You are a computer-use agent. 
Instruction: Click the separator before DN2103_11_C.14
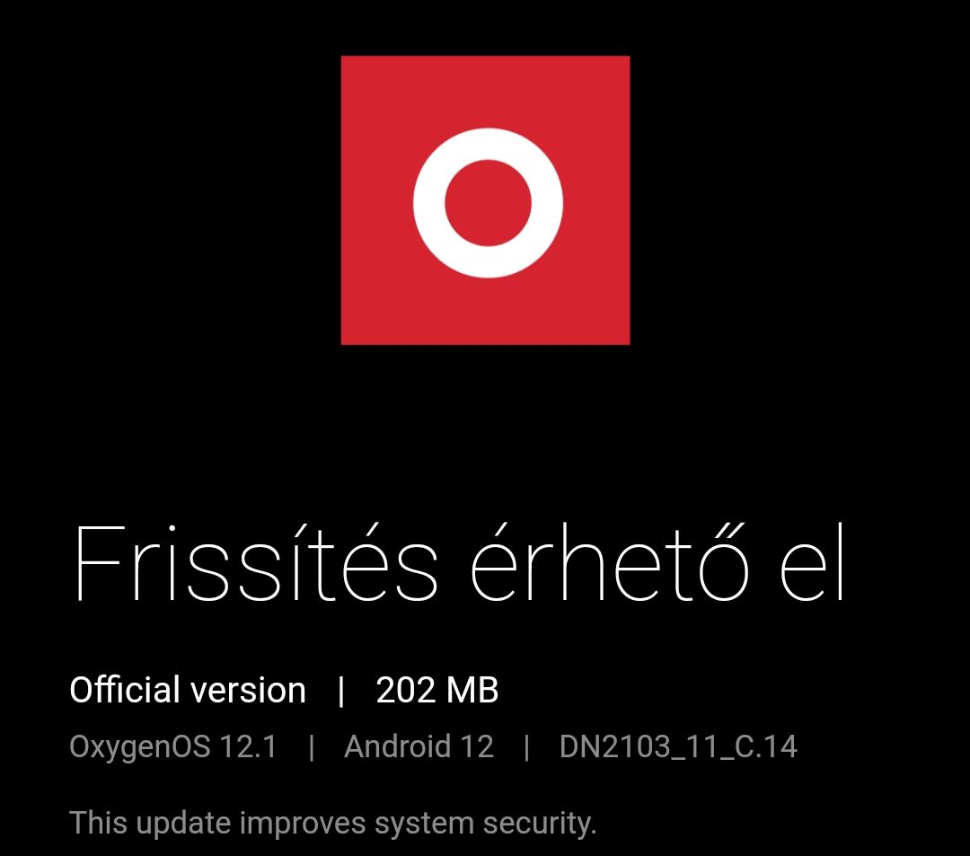coord(526,747)
